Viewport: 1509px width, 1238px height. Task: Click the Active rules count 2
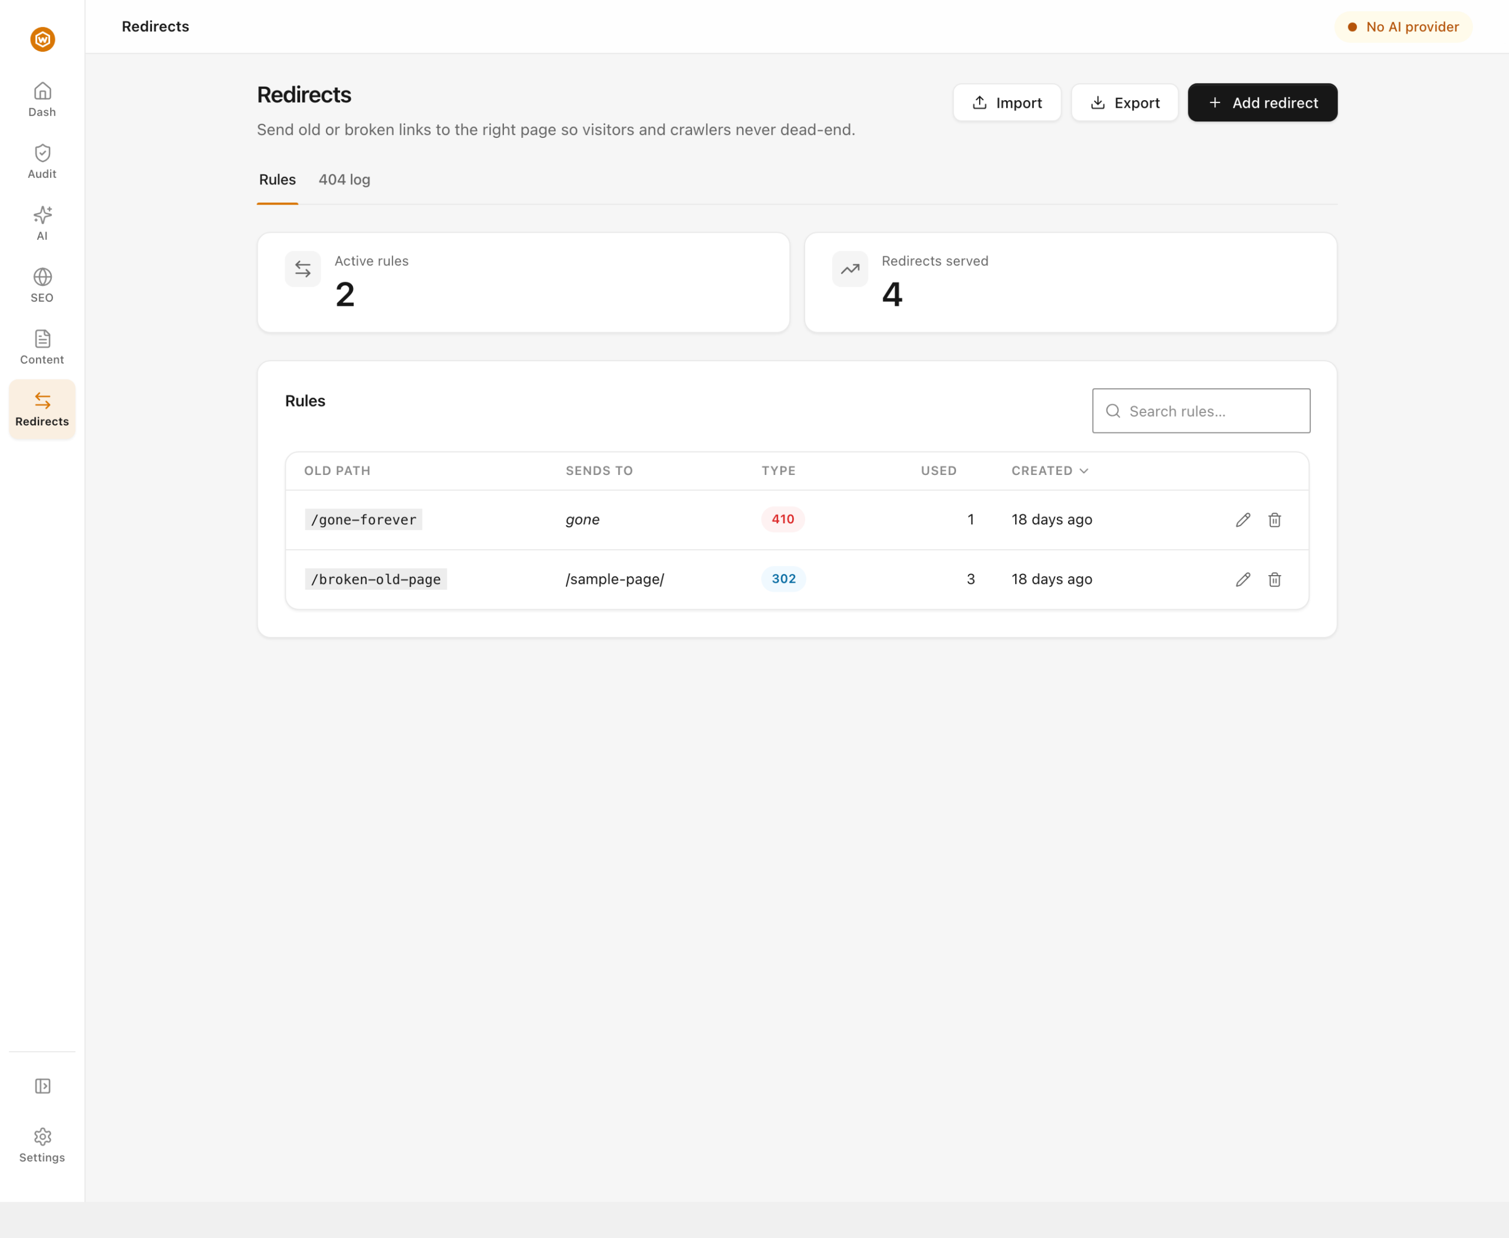click(x=345, y=295)
